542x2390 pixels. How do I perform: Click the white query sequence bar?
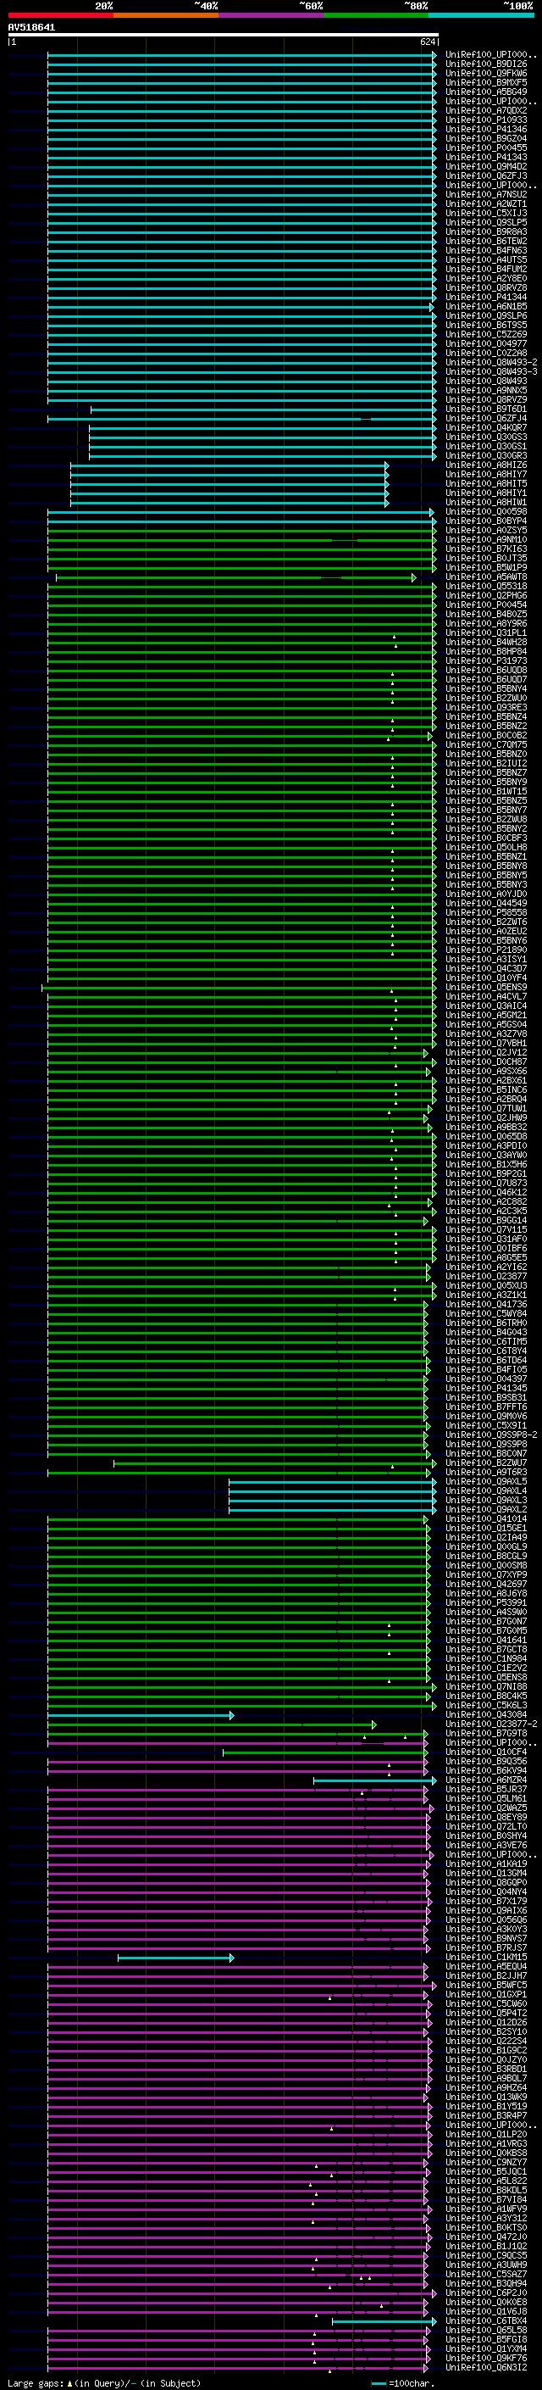click(224, 34)
